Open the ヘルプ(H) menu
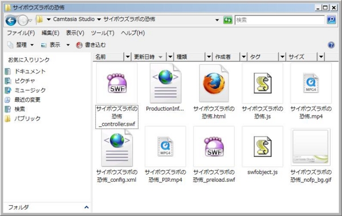Viewport: 342px width, 216px height. (133, 33)
